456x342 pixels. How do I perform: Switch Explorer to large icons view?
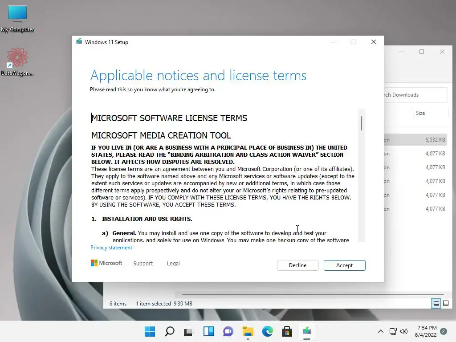[445, 304]
